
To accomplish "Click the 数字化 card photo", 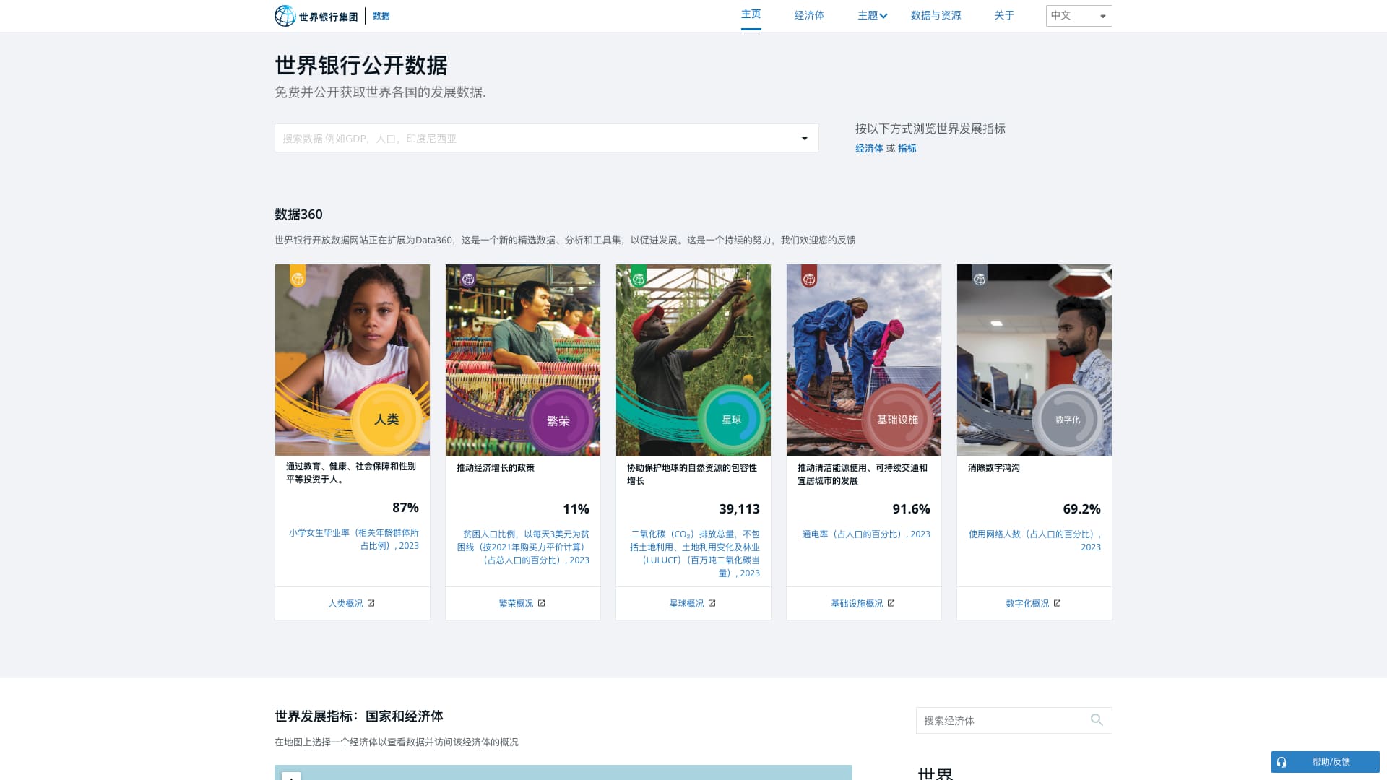I will pos(1034,339).
